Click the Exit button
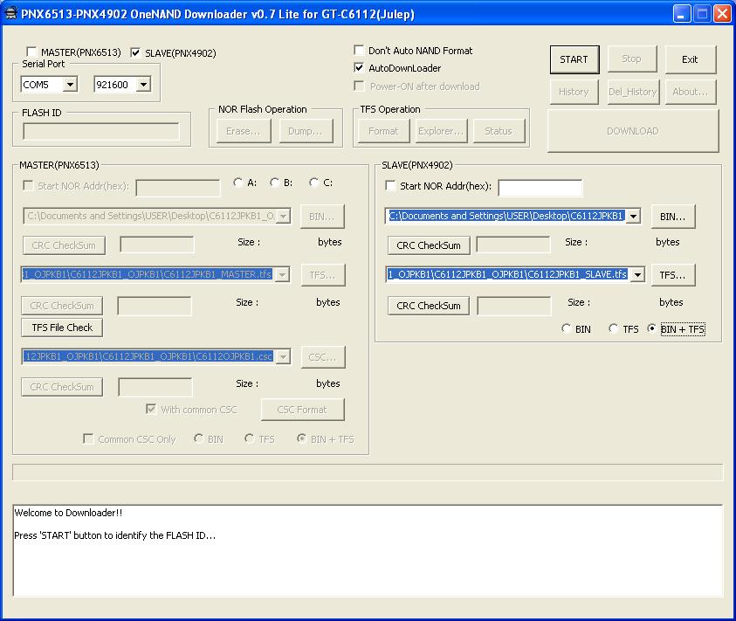Screen dimensions: 736x621 [x=690, y=59]
